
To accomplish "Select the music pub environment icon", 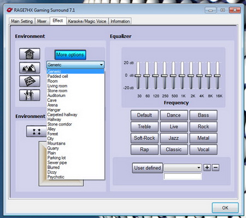I will (x=30, y=95).
